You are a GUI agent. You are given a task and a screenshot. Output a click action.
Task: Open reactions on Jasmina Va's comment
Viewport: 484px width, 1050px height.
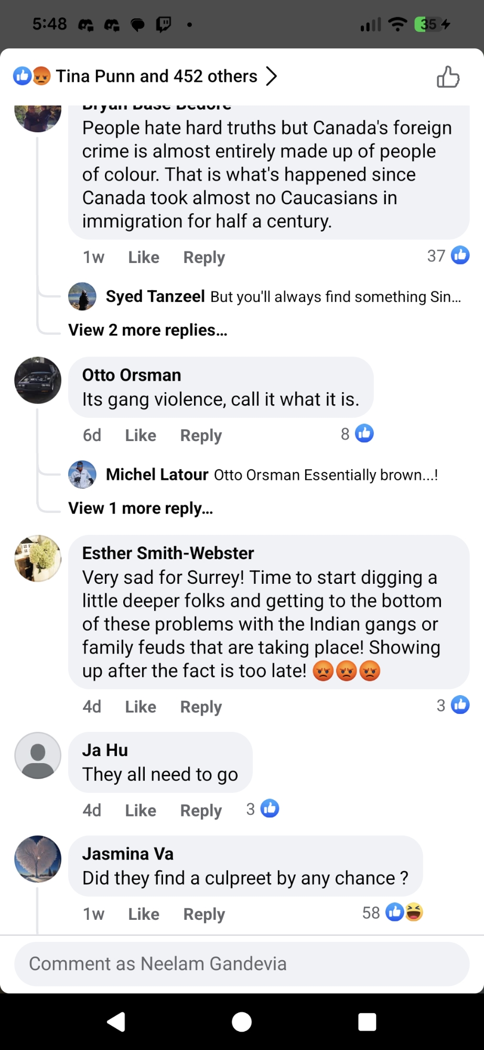click(404, 912)
